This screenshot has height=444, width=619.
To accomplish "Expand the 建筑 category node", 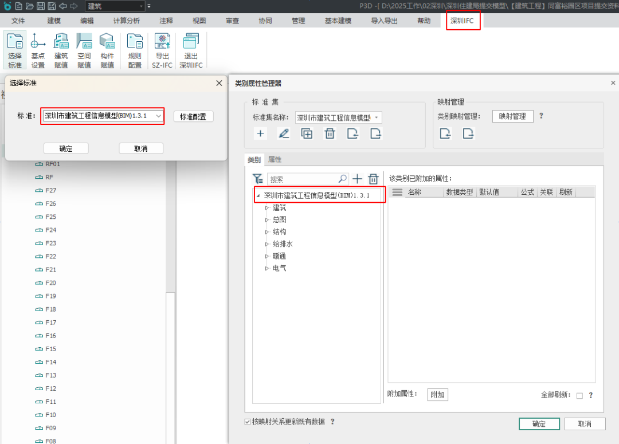I will pyautogui.click(x=267, y=207).
